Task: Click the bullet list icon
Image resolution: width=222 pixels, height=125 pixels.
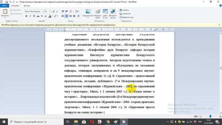Action: pyautogui.click(x=70, y=11)
